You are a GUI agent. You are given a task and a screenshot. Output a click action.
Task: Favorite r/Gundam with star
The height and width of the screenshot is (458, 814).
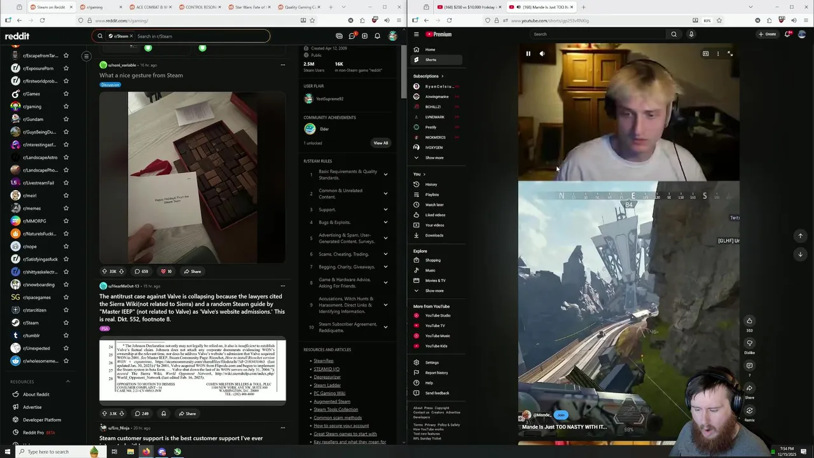point(66,119)
